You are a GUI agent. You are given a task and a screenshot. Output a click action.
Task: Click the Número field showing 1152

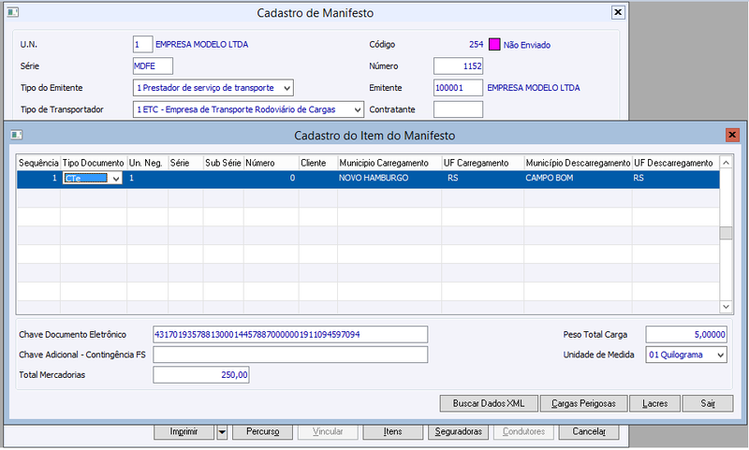coord(458,65)
